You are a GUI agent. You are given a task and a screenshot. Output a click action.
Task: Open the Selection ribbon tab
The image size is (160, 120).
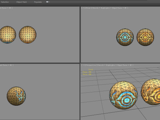(x=5, y=2)
